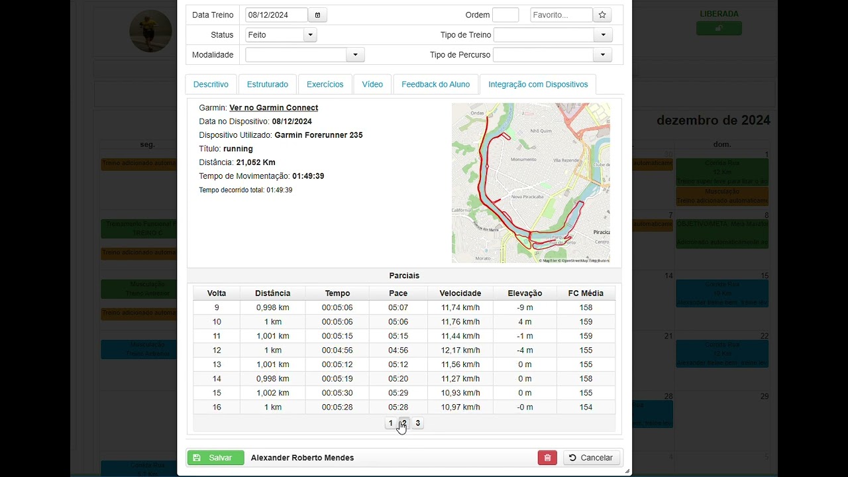Open the calendar picker beside Data Treino
The image size is (848, 477).
(x=317, y=15)
